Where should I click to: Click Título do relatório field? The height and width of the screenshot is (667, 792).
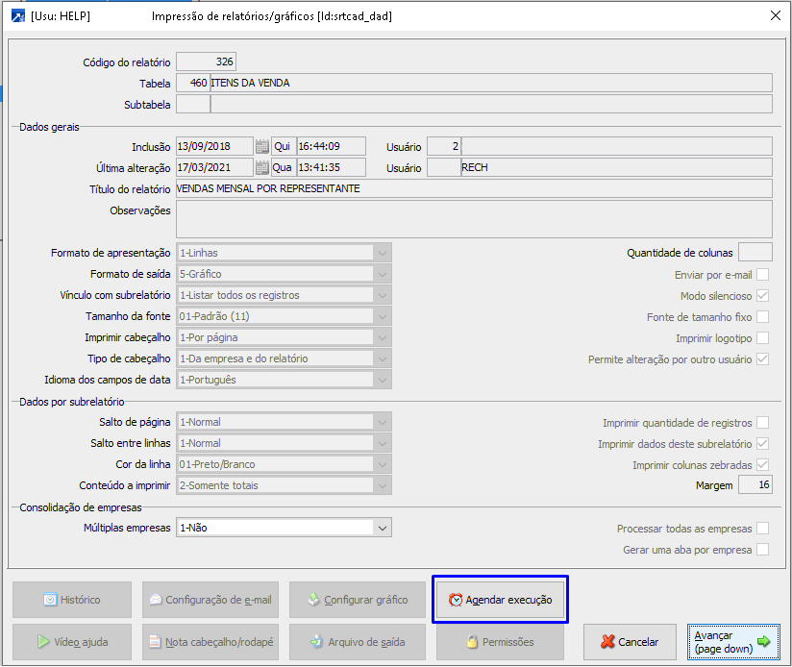coord(474,188)
